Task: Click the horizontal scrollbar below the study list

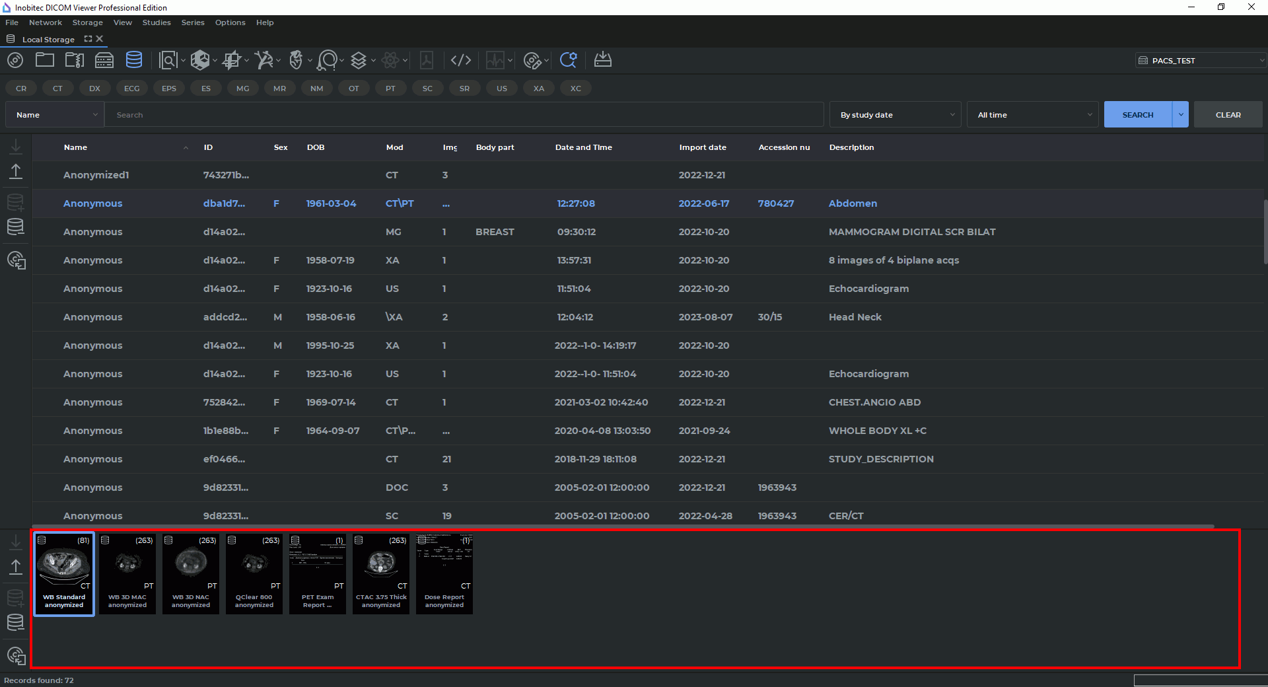Action: (621, 526)
